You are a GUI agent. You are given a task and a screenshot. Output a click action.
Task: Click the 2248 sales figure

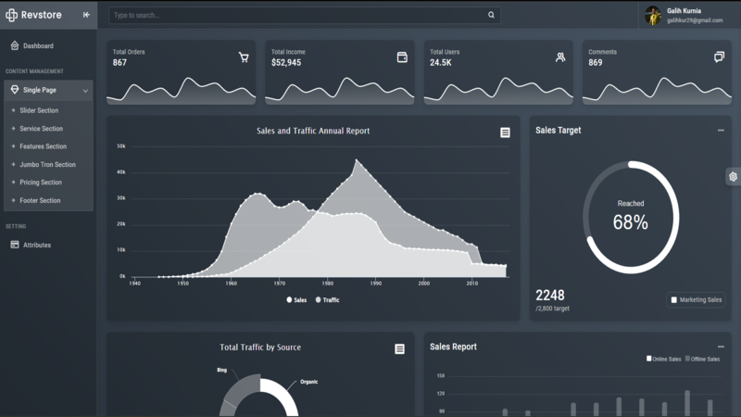click(550, 296)
